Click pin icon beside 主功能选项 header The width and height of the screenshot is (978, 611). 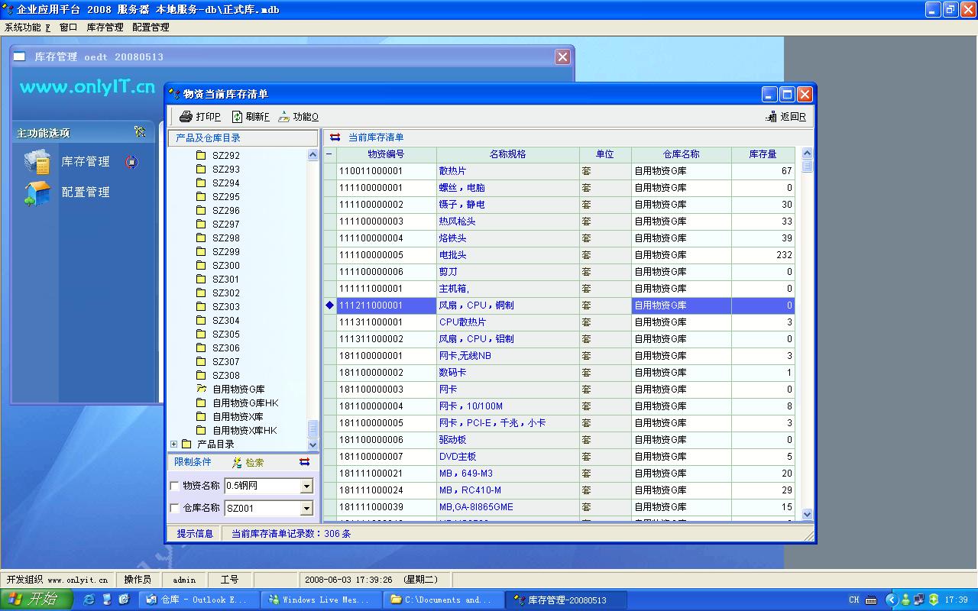click(x=140, y=132)
